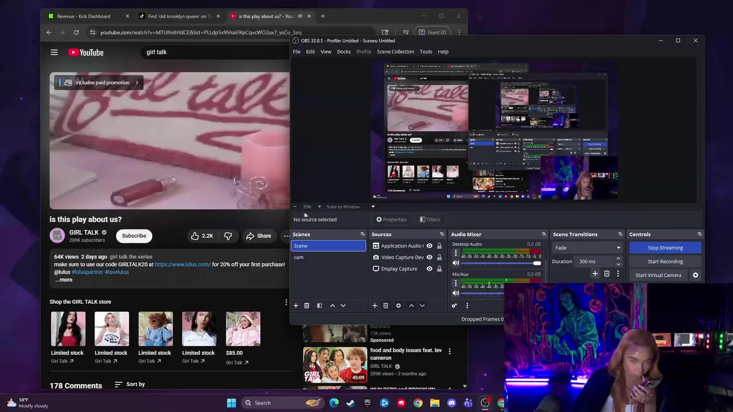733x412 pixels.
Task: Open source properties gear in Sources toolbar
Action: (x=399, y=306)
